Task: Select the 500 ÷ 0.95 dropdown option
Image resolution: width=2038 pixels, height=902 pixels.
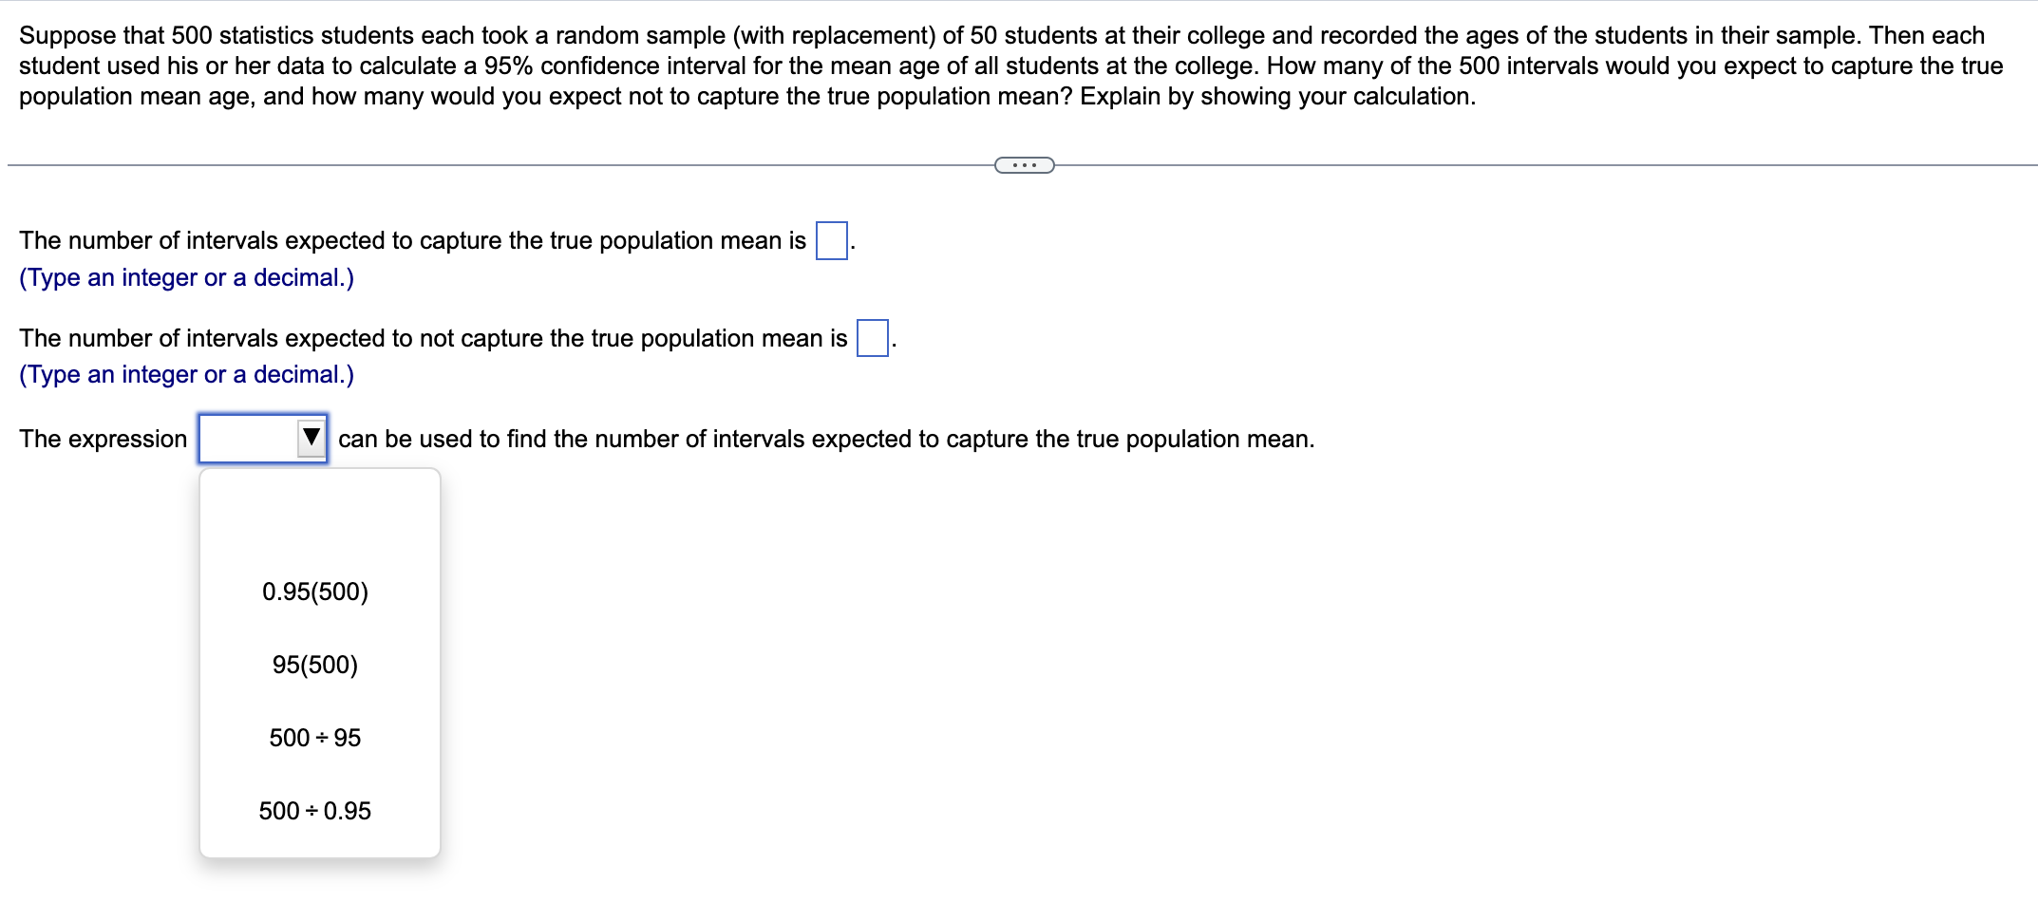Action: [x=315, y=810]
